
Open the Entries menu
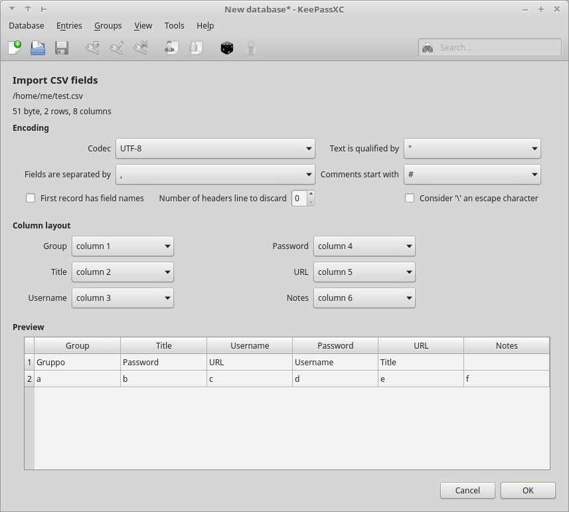click(69, 25)
